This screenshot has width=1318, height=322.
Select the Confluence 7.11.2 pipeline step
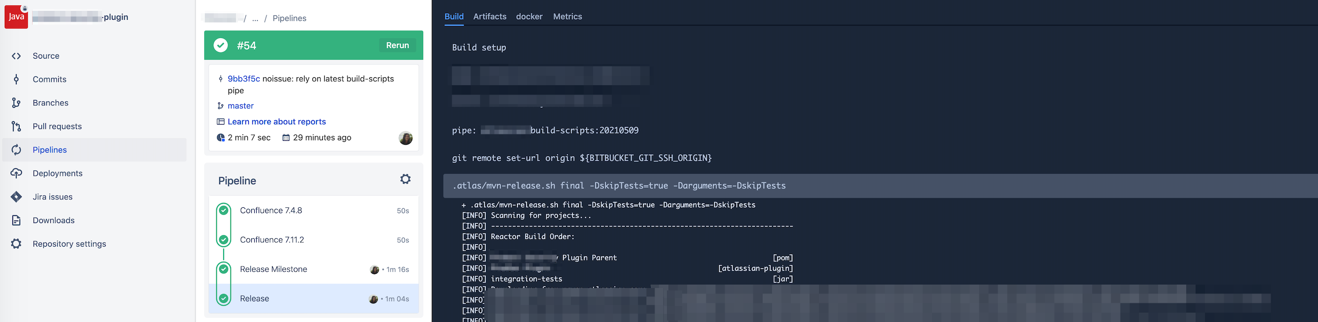(313, 240)
